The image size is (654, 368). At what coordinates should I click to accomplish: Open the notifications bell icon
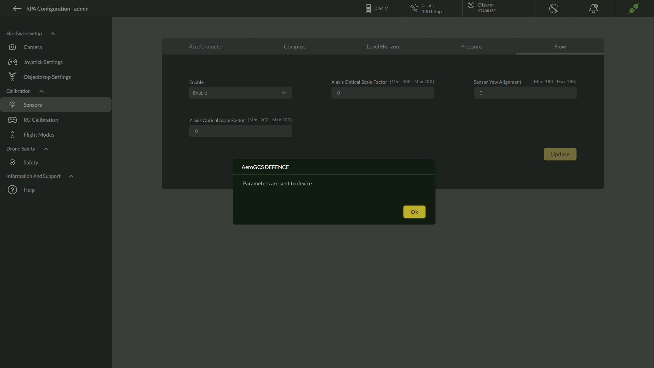[594, 9]
